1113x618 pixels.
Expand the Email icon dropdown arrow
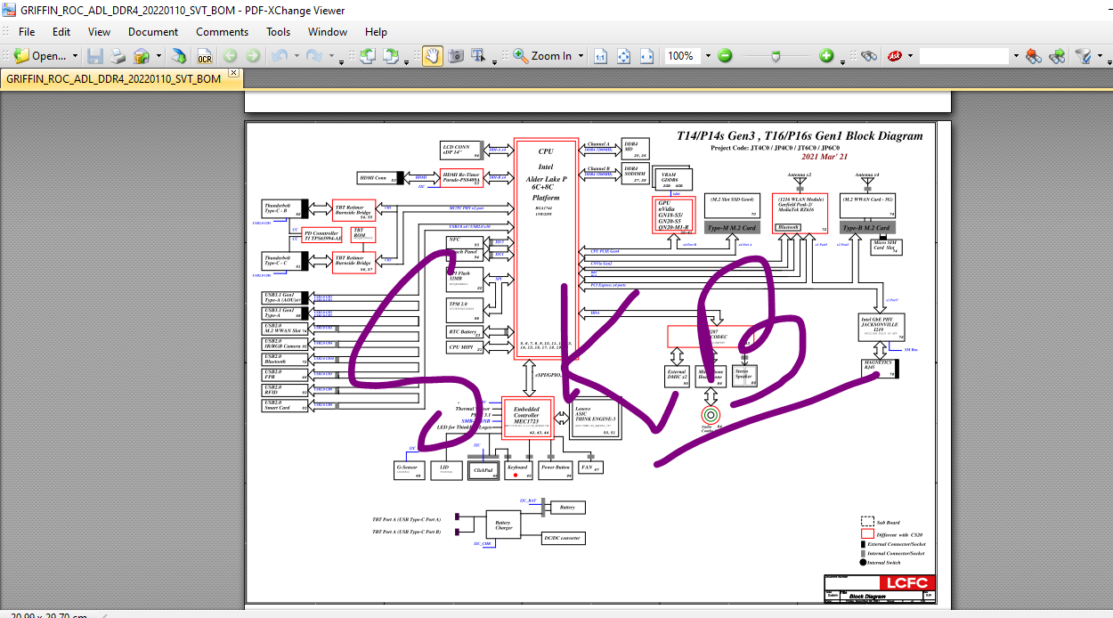[x=158, y=56]
